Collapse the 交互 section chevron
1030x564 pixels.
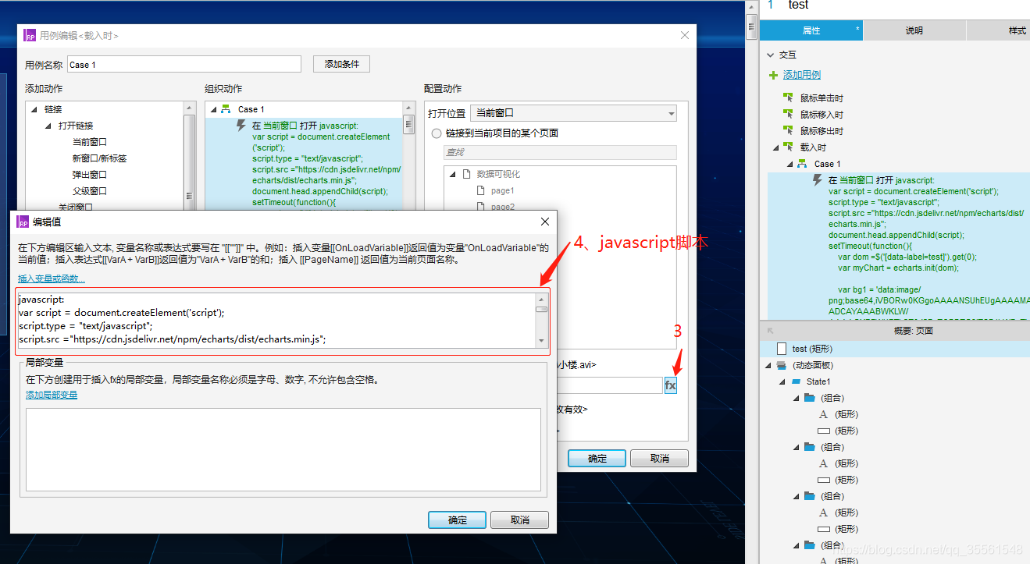(x=771, y=55)
